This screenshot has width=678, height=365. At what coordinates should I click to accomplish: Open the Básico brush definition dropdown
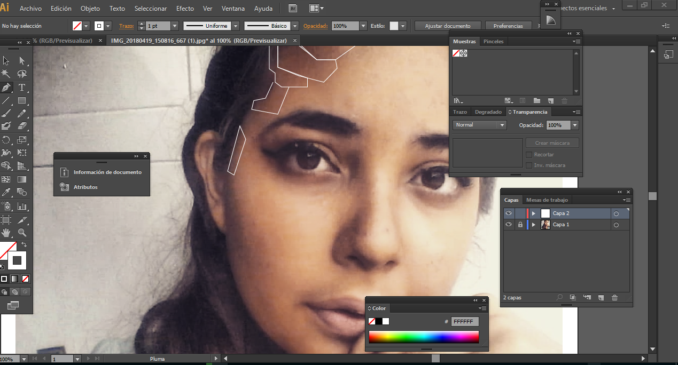[x=295, y=26]
